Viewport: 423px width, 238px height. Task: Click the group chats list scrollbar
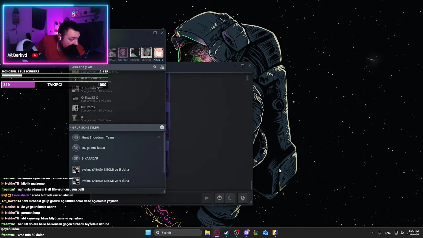(164, 153)
